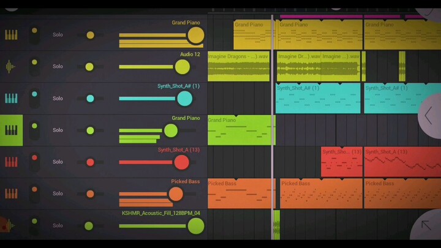Viewport: 441px width, 248px height.
Task: Open the Audio 12 waveform track icon
Action: tap(10, 67)
